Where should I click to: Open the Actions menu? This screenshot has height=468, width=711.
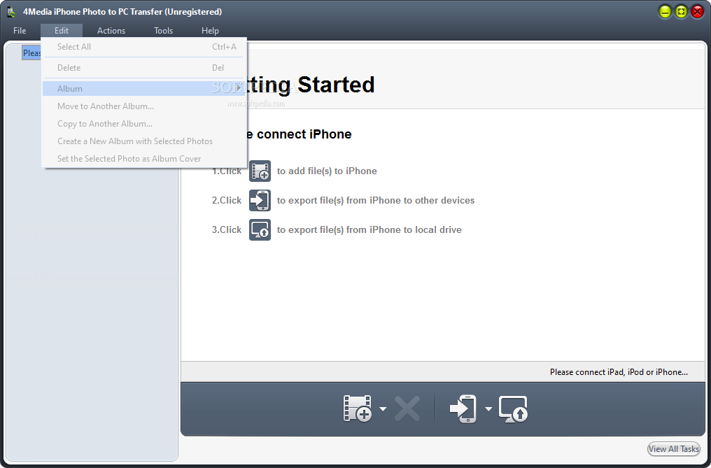click(x=111, y=31)
